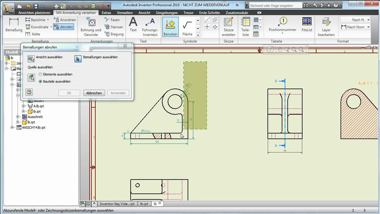Expand the Ausschnitt tree node

point(18,117)
